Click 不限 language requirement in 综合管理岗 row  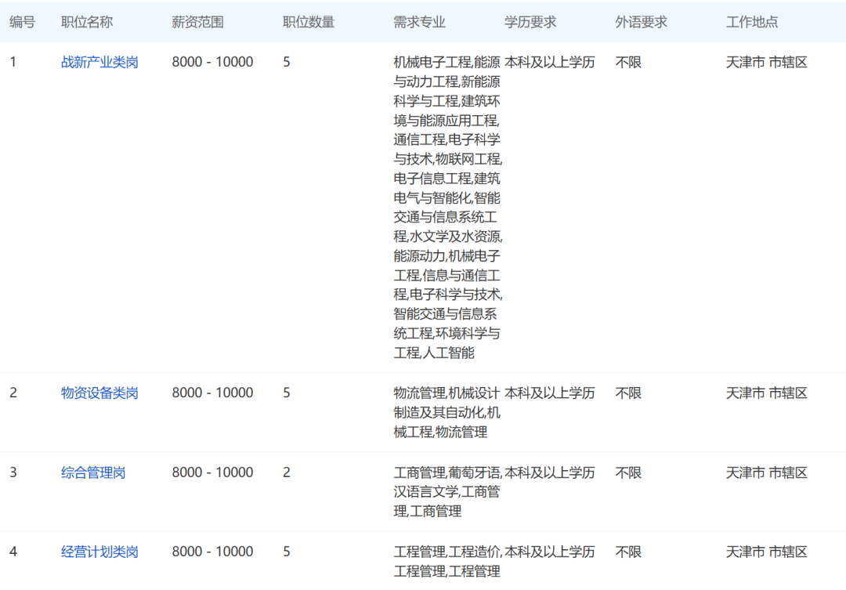coord(628,473)
